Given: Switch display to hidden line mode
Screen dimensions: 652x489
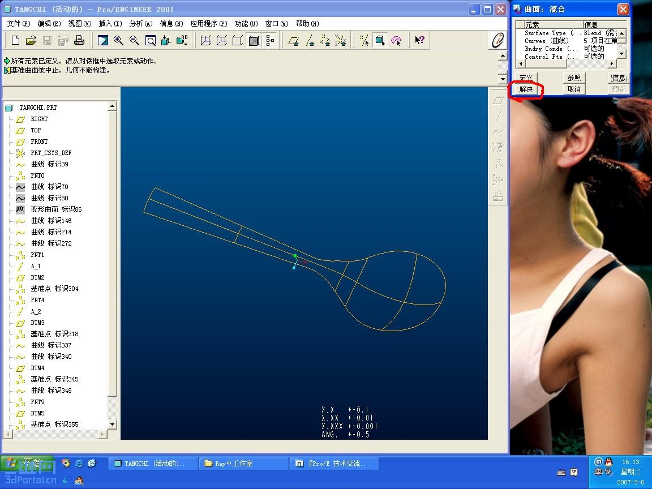Looking at the screenshot, I should tap(222, 40).
